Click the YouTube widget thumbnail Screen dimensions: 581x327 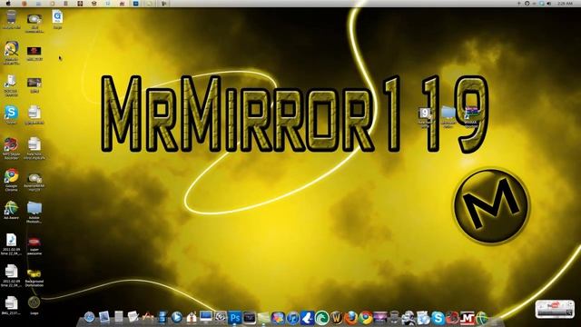[555, 309]
